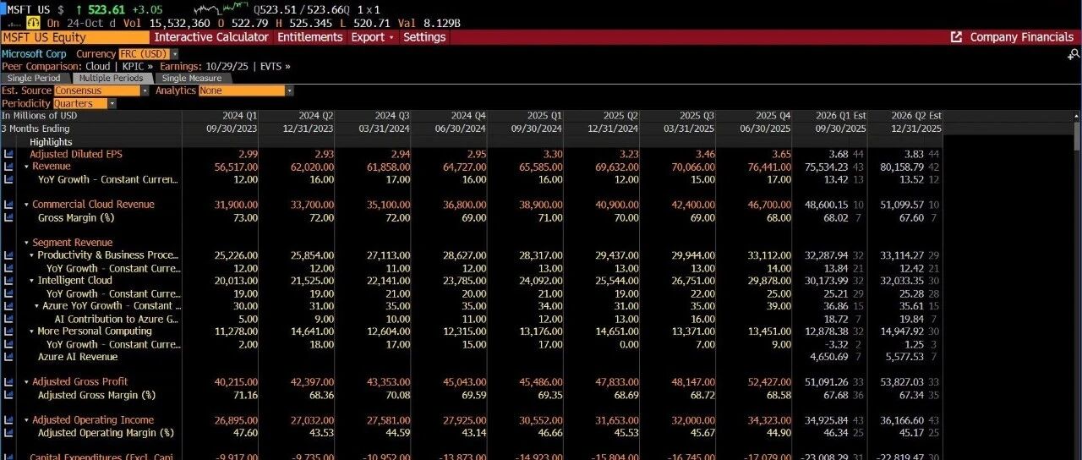Open the Export dropdown menu
This screenshot has width=1082, height=460.
[x=373, y=37]
